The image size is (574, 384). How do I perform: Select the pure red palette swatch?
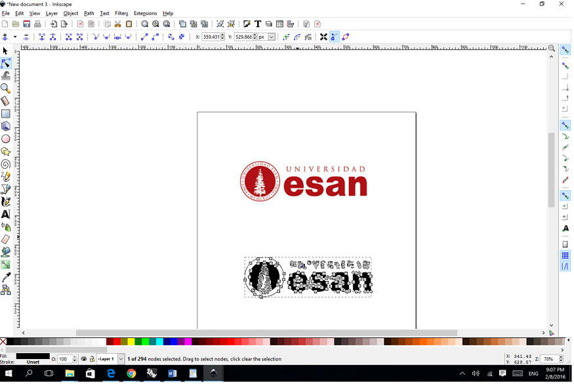pyautogui.click(x=117, y=342)
